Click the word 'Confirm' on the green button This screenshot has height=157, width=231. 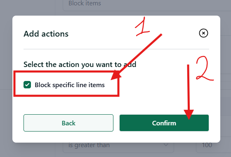click(164, 123)
